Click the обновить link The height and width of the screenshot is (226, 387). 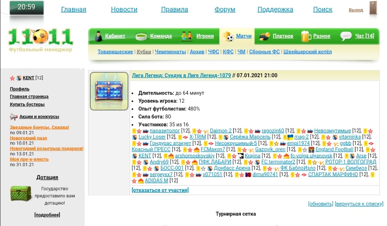pyautogui.click(x=320, y=204)
